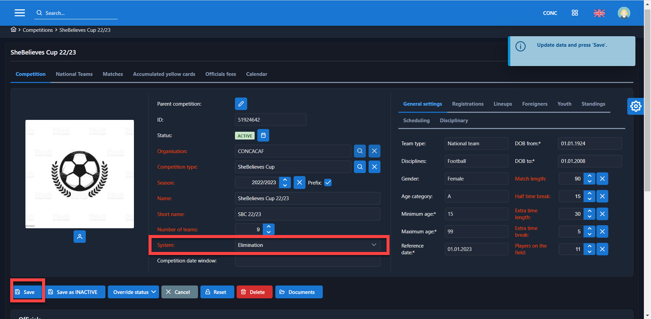
Task: Open the apps grid icon in the header
Action: pos(575,13)
